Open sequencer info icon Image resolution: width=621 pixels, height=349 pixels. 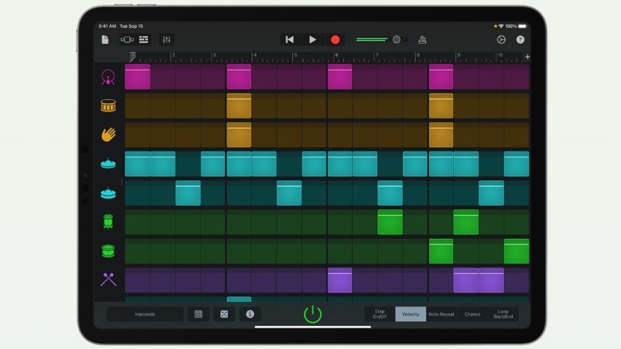(x=250, y=314)
